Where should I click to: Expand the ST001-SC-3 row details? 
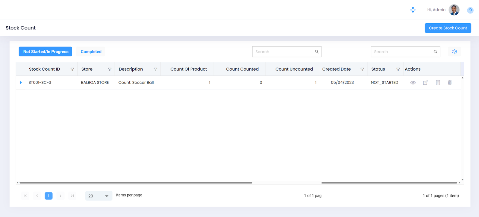tap(21, 83)
